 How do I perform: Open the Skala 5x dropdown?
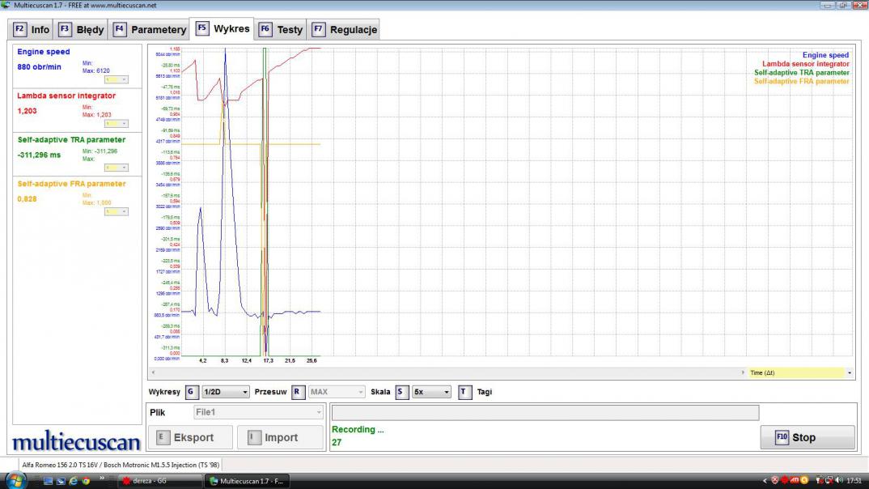tap(431, 392)
